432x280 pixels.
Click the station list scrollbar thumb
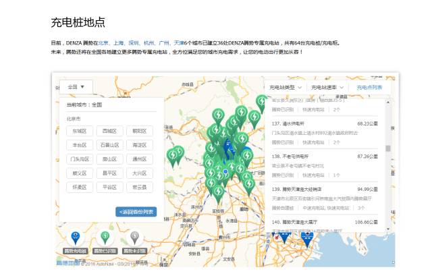pos(388,148)
